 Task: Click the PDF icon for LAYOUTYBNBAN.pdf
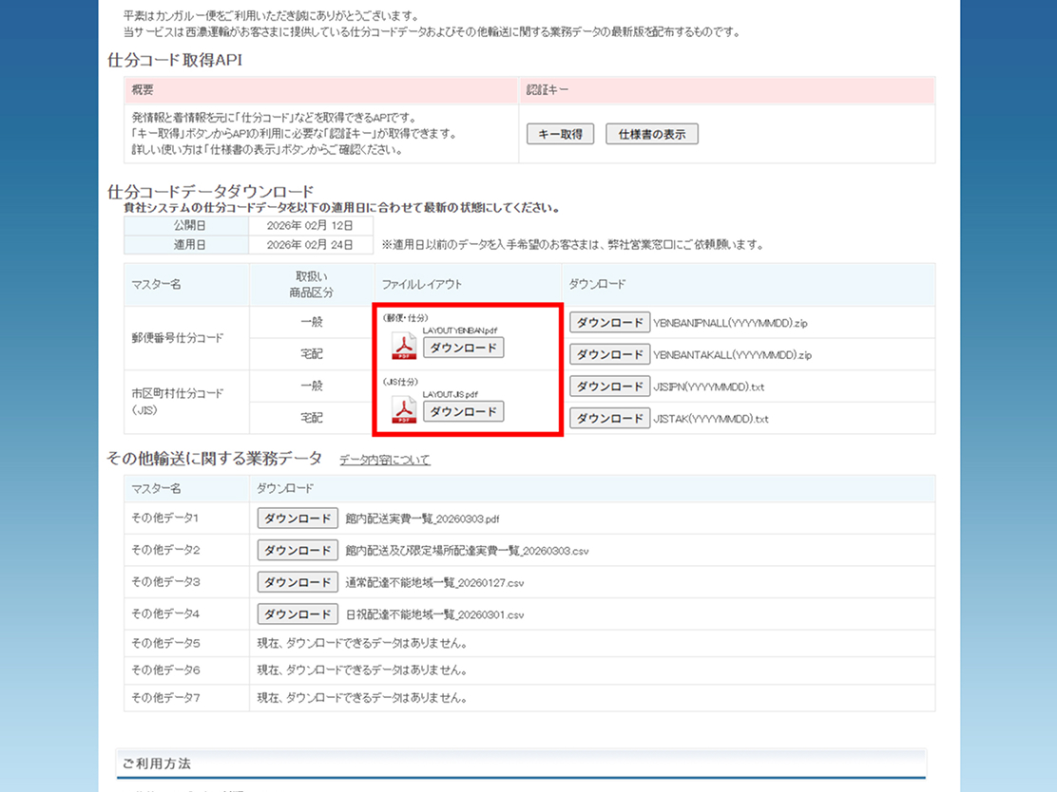click(x=404, y=347)
